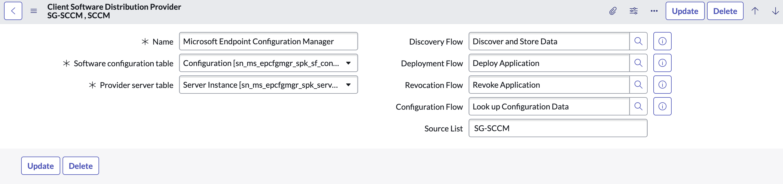Go to the next record with the down arrow
The image size is (783, 184).
[x=775, y=11]
